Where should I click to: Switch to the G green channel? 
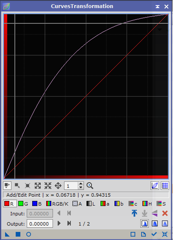[23, 204]
